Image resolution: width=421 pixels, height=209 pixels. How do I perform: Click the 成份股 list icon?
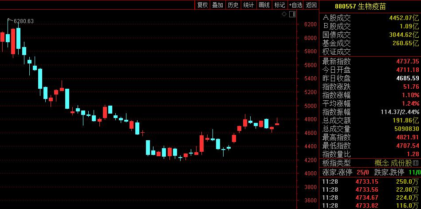pos(416,163)
